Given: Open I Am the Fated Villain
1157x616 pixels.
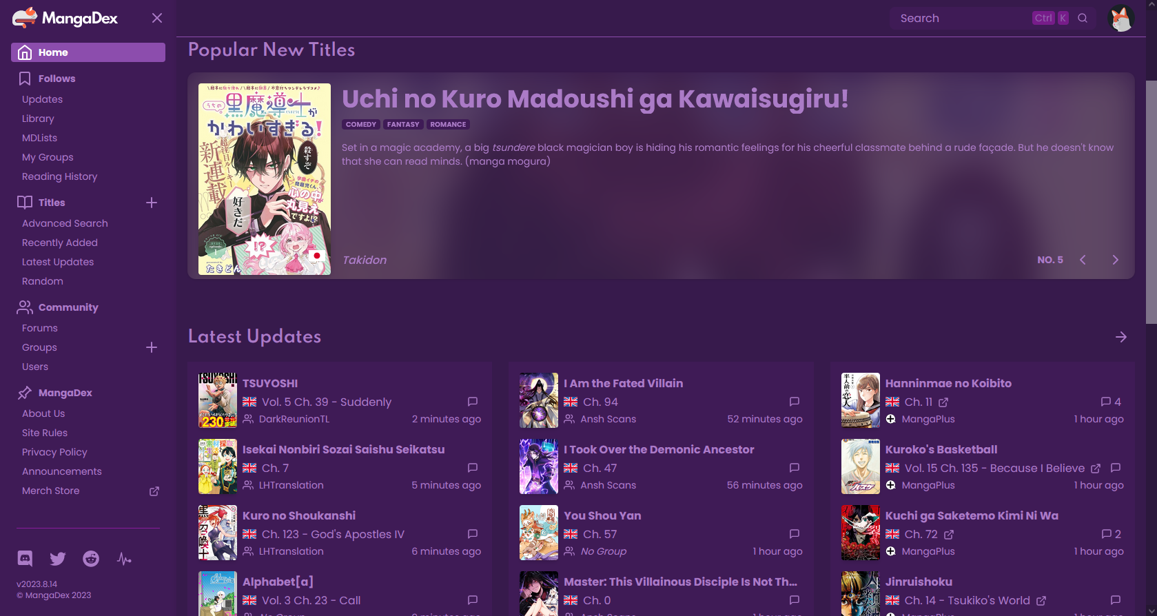Looking at the screenshot, I should 624,383.
